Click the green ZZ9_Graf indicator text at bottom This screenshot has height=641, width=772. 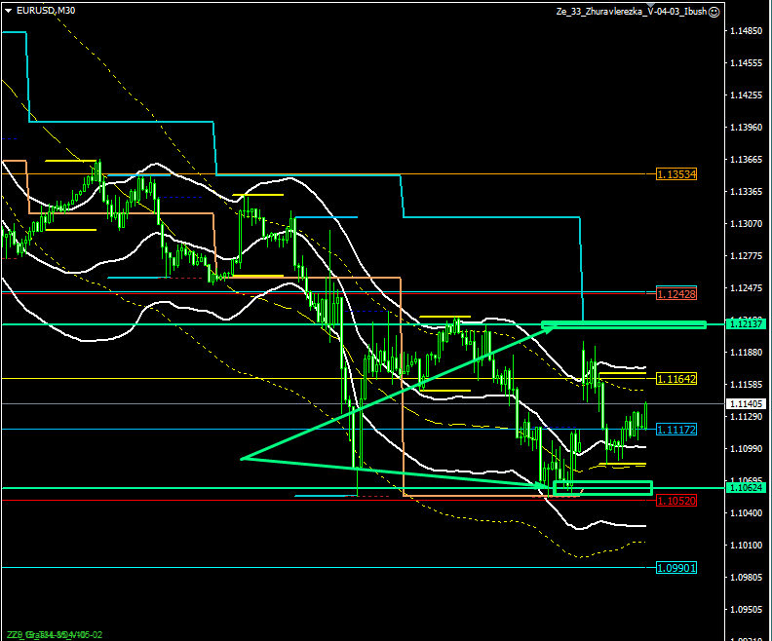coord(54,634)
